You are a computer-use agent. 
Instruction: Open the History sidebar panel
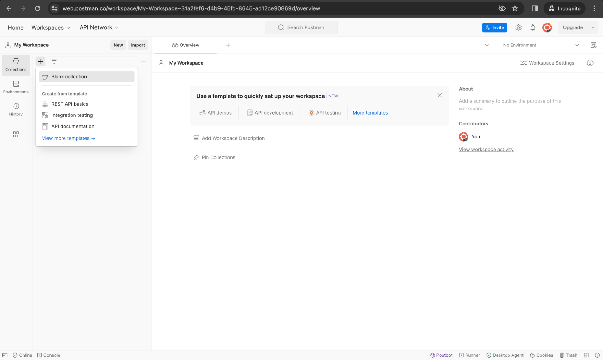pyautogui.click(x=16, y=109)
